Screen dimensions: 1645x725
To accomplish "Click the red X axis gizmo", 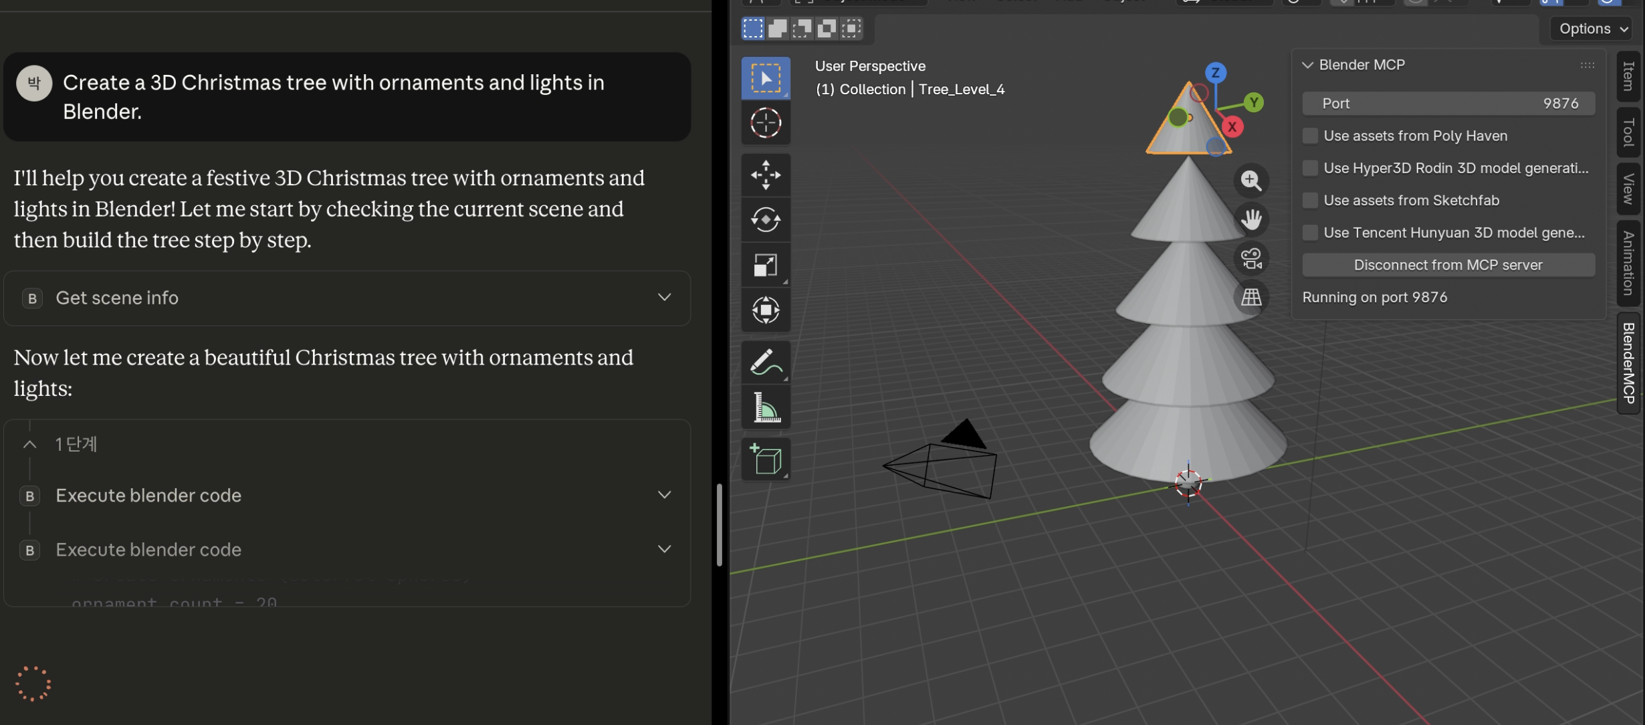I will point(1232,127).
